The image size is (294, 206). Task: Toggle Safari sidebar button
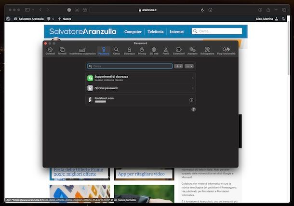(27, 10)
